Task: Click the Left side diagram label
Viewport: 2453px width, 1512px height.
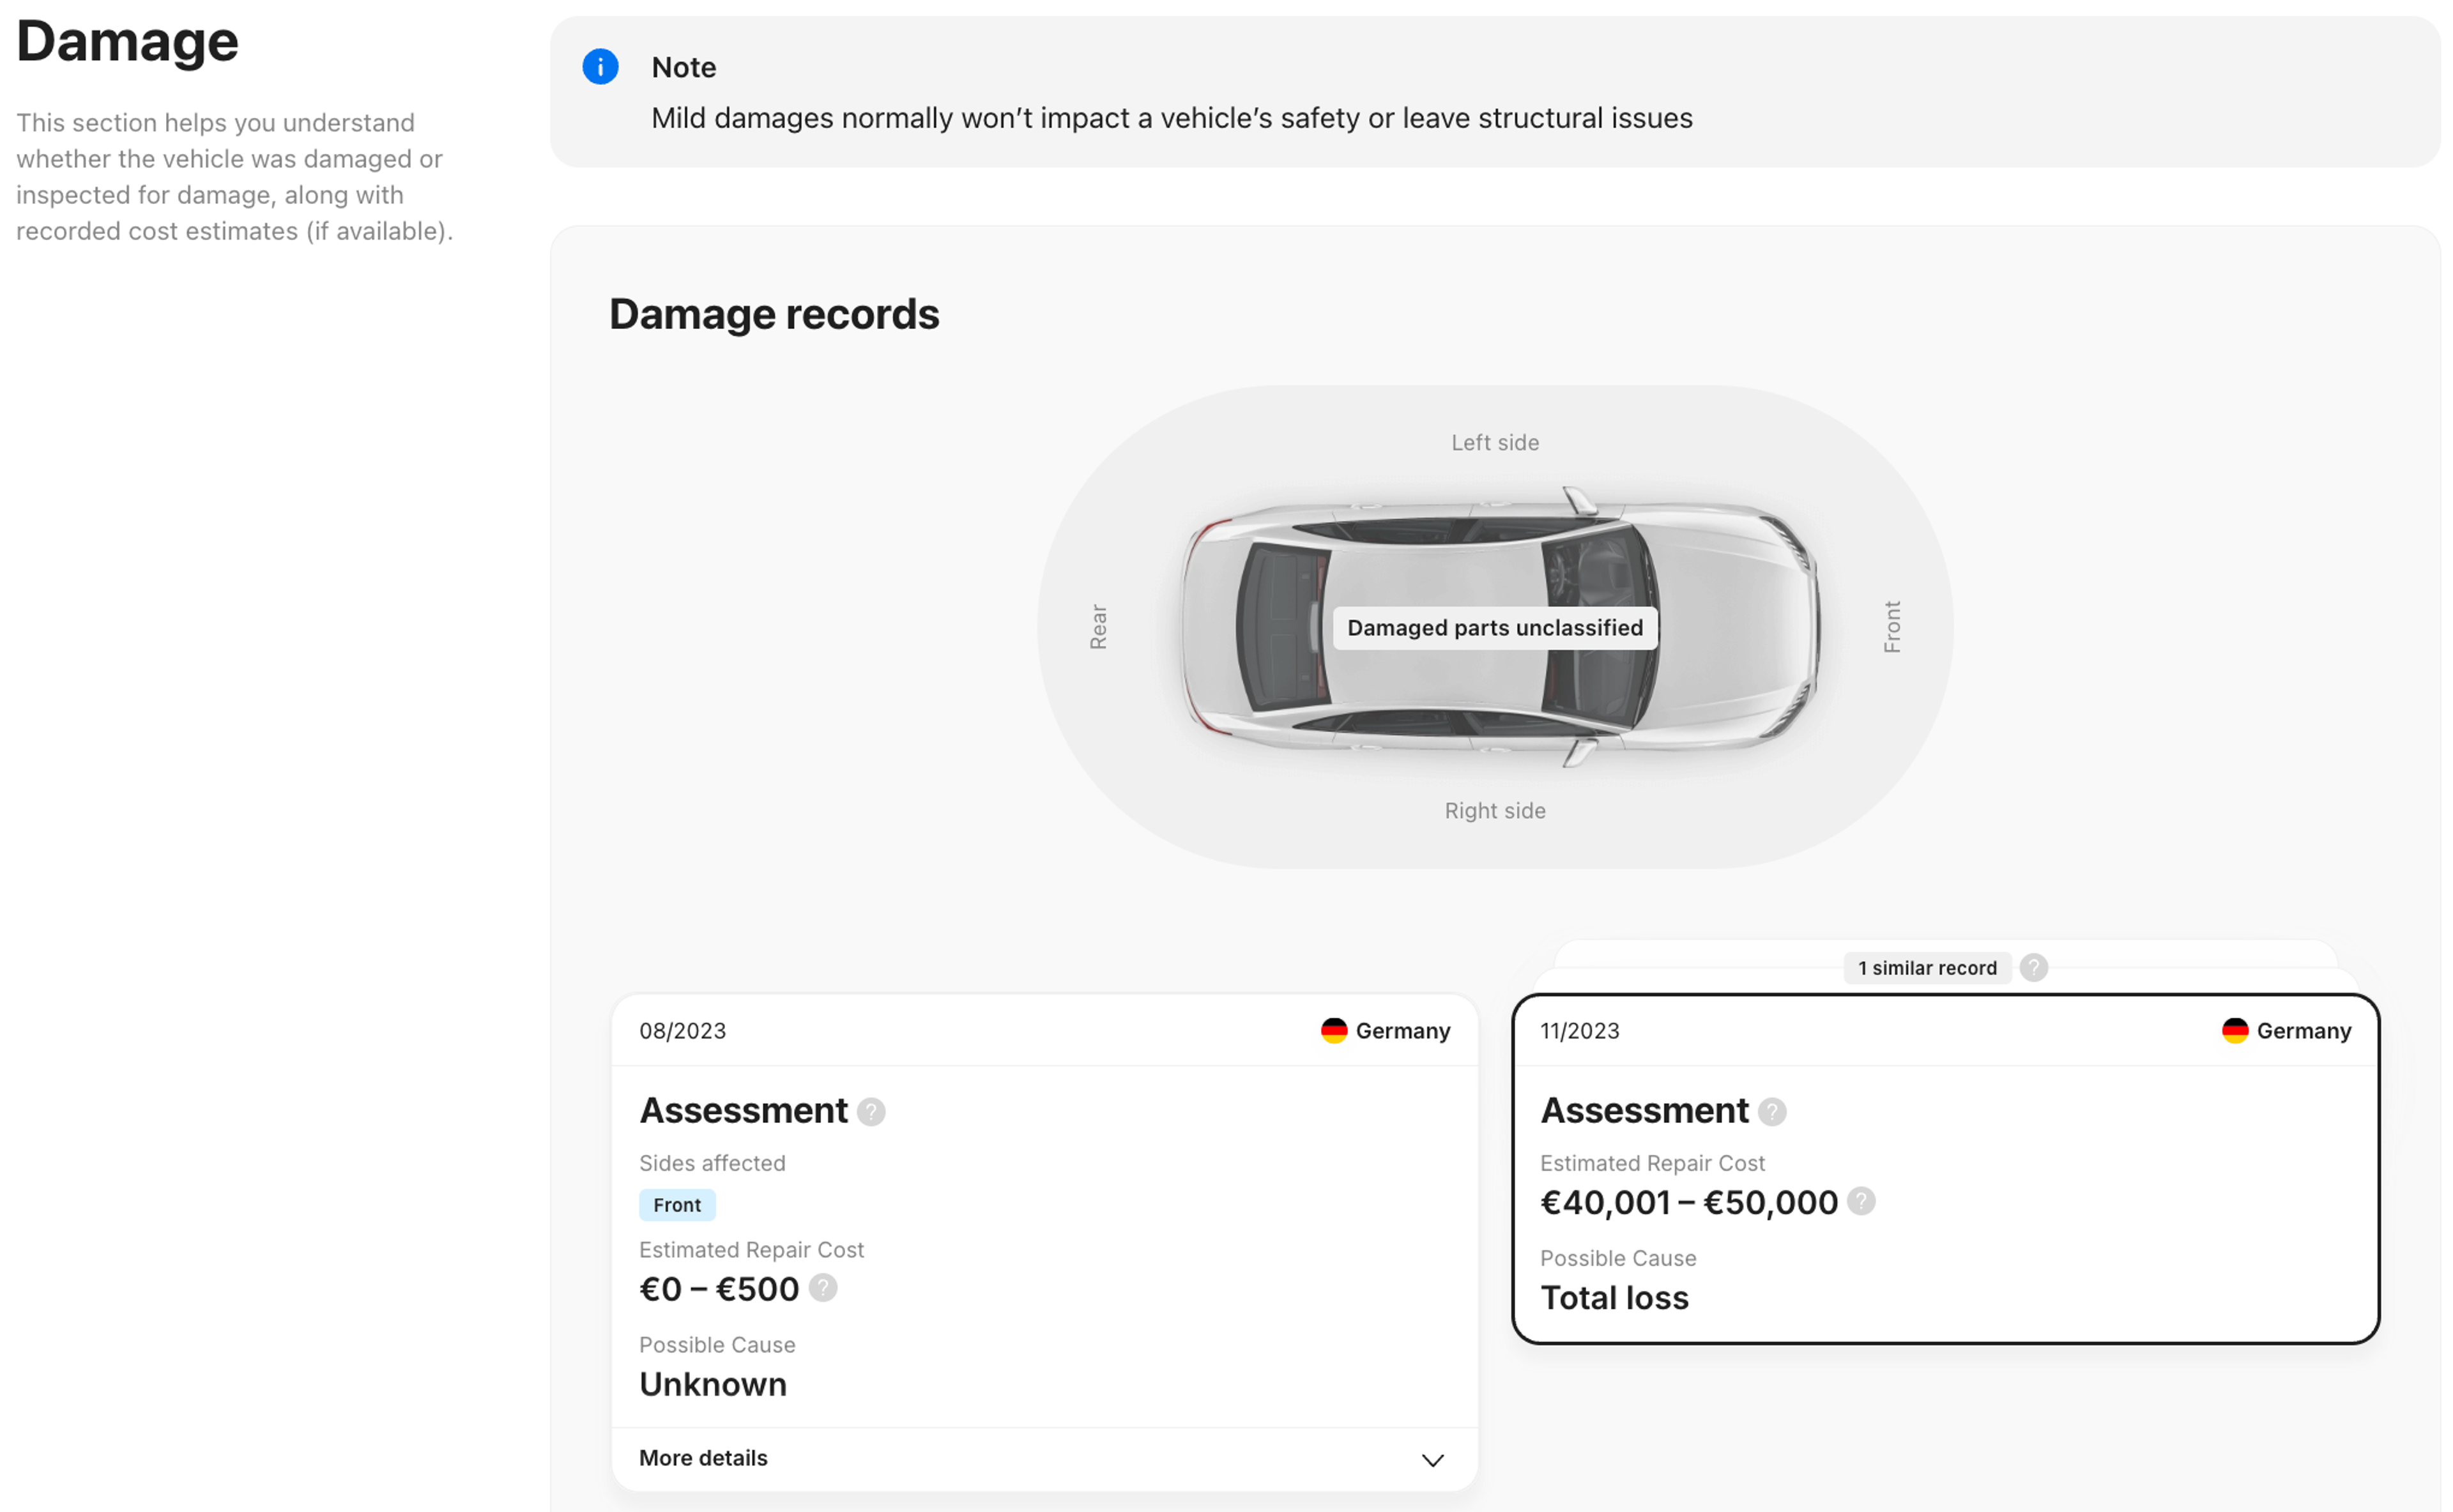Action: (x=1494, y=443)
